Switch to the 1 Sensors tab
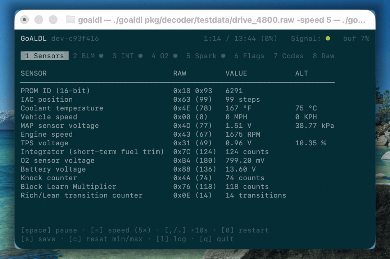The image size is (390, 259). (45, 56)
